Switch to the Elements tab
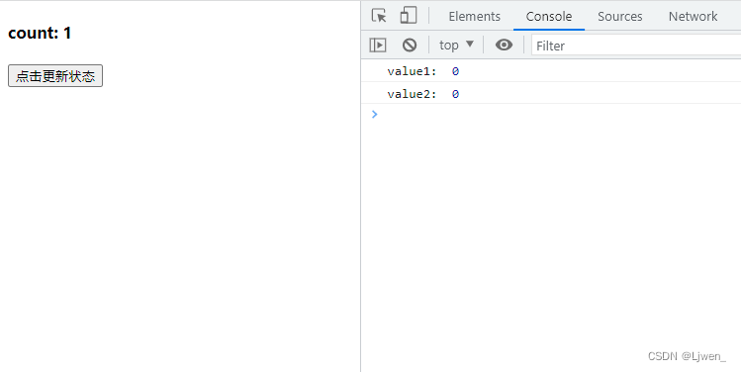This screenshot has height=372, width=741. click(x=475, y=16)
